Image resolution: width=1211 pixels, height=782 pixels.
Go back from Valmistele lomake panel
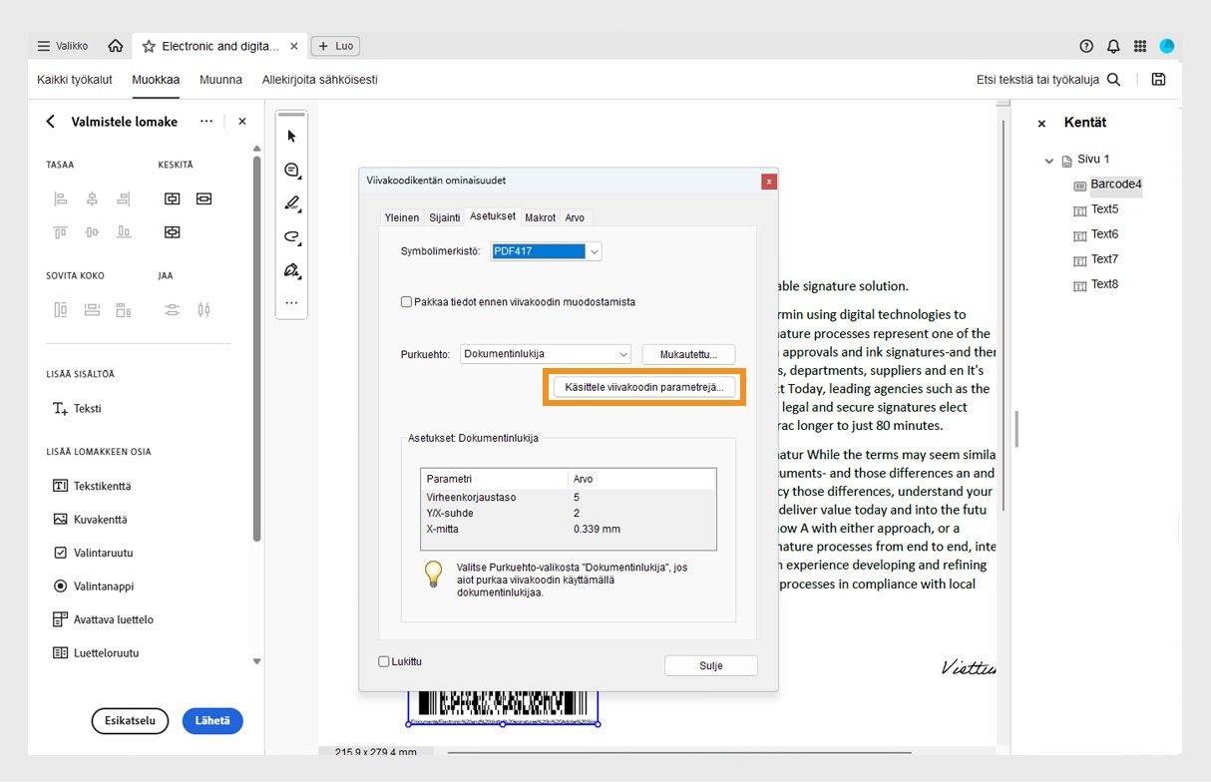pyautogui.click(x=51, y=121)
